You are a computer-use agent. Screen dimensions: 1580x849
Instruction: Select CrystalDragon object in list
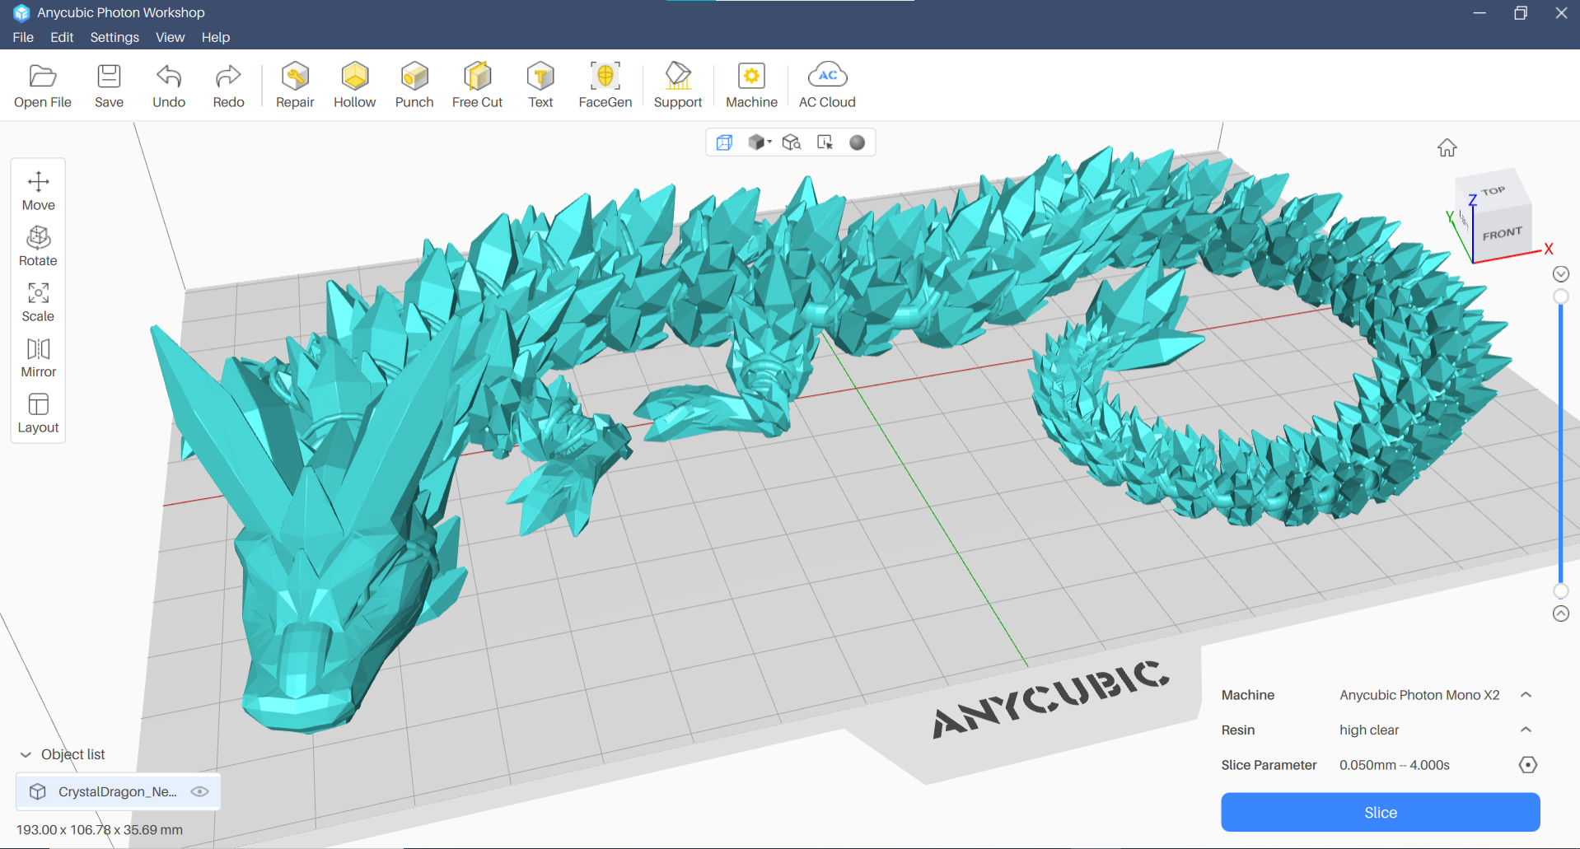[x=118, y=791]
